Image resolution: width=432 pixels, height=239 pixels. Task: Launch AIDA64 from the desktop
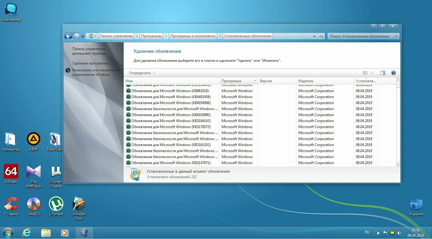(11, 174)
